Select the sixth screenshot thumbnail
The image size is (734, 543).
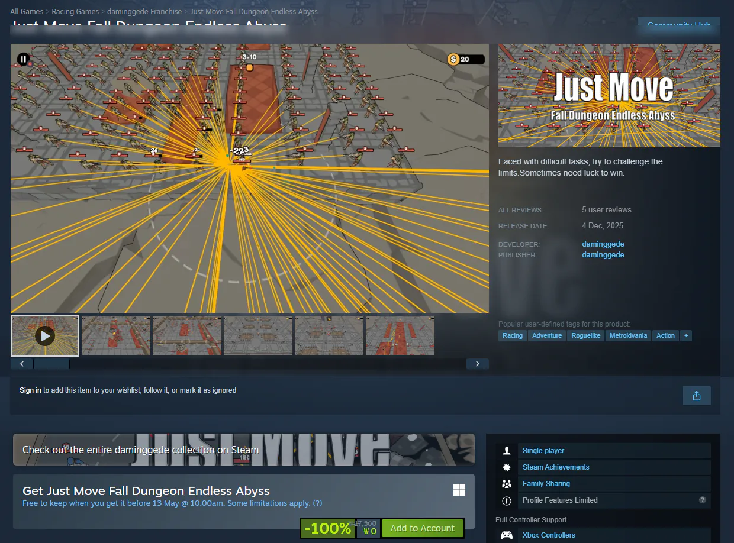point(400,336)
